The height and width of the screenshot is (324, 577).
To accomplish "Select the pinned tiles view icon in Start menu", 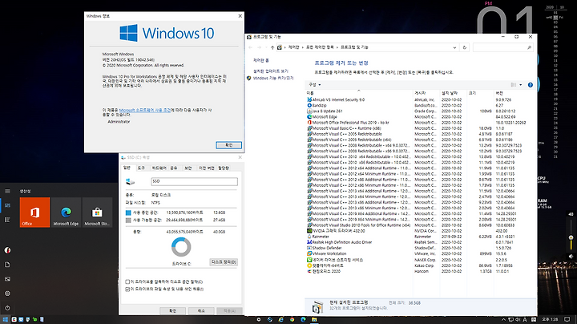I will (7, 205).
